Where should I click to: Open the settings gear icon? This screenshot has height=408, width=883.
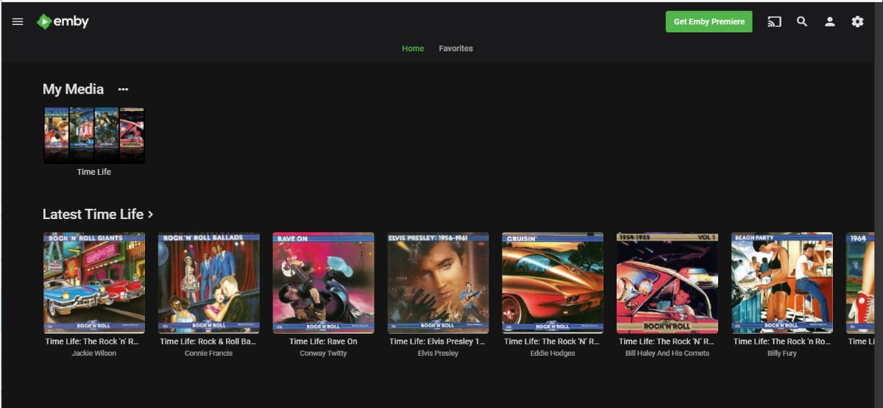(x=857, y=21)
